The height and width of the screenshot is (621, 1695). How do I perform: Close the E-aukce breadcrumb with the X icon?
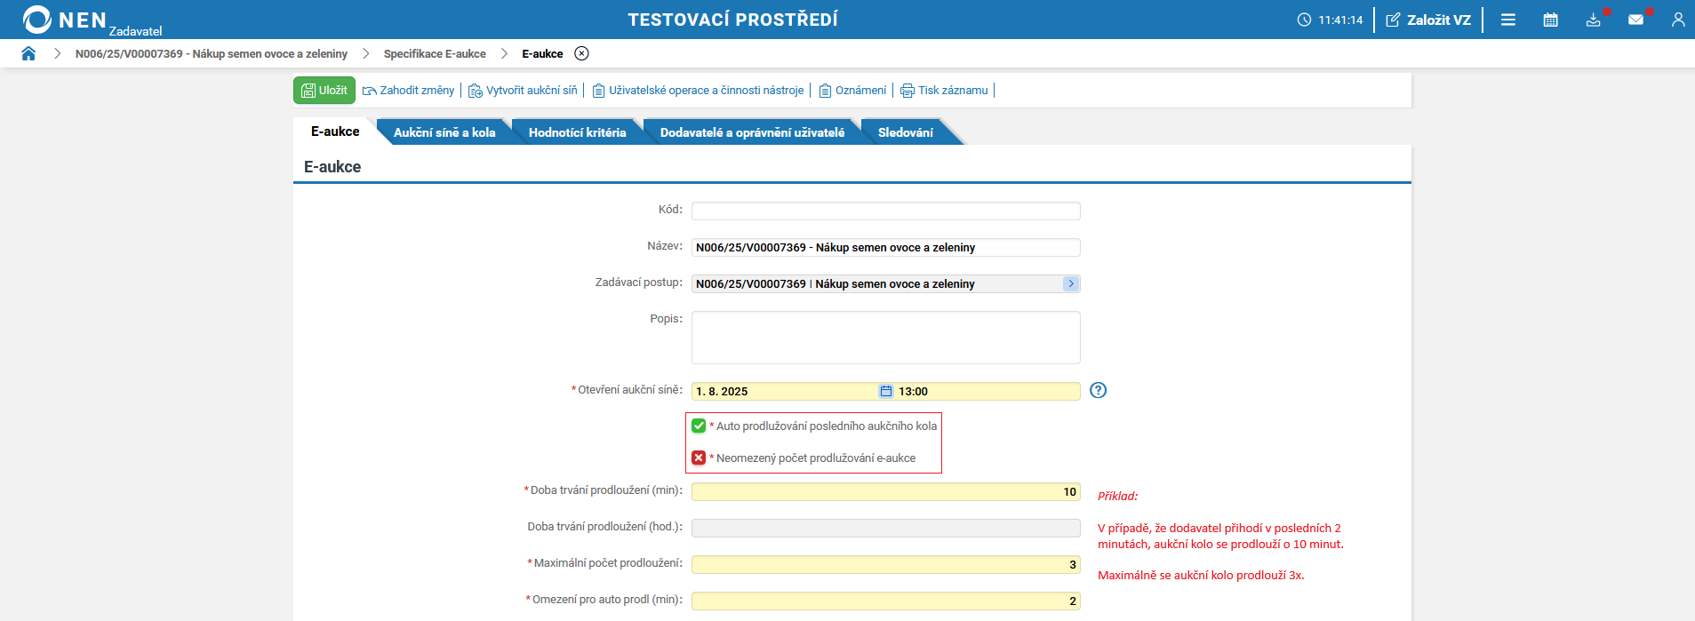coord(581,53)
